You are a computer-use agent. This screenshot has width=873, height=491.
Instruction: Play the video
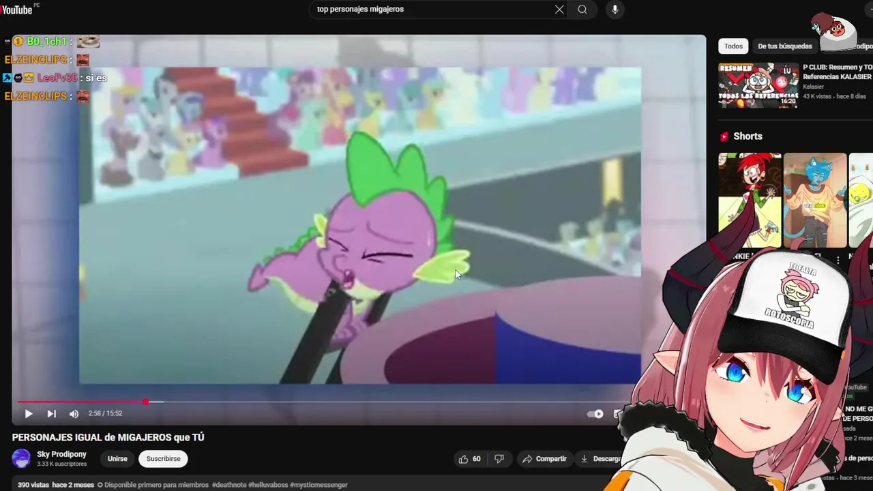(x=29, y=413)
